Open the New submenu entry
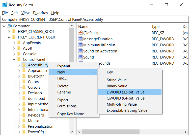 73,72
